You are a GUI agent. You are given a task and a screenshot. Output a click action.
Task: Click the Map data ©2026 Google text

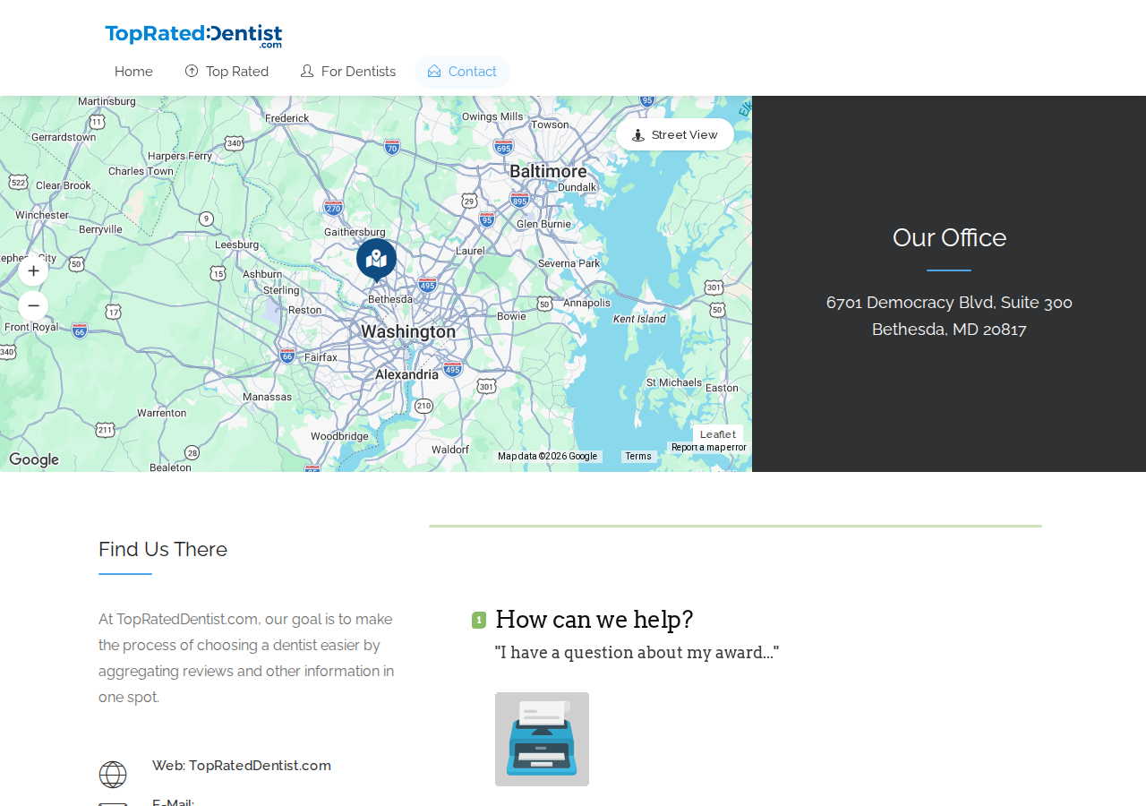pyautogui.click(x=548, y=457)
